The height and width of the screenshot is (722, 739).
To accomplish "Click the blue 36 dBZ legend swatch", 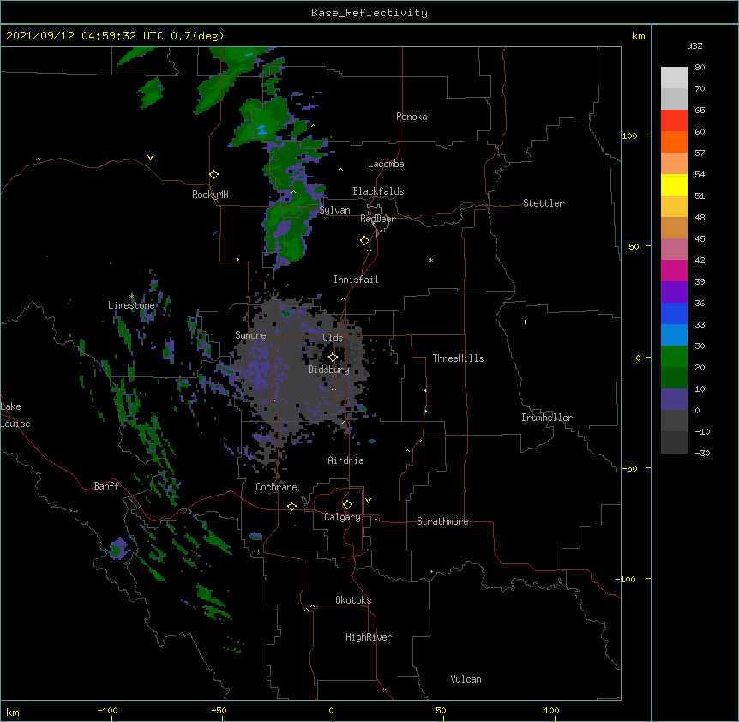I will pos(674,313).
